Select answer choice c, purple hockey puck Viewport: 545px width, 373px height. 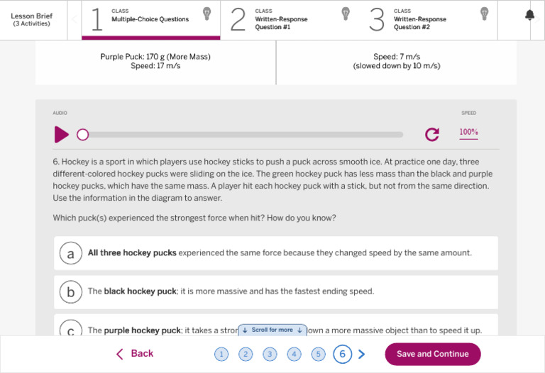point(276,325)
